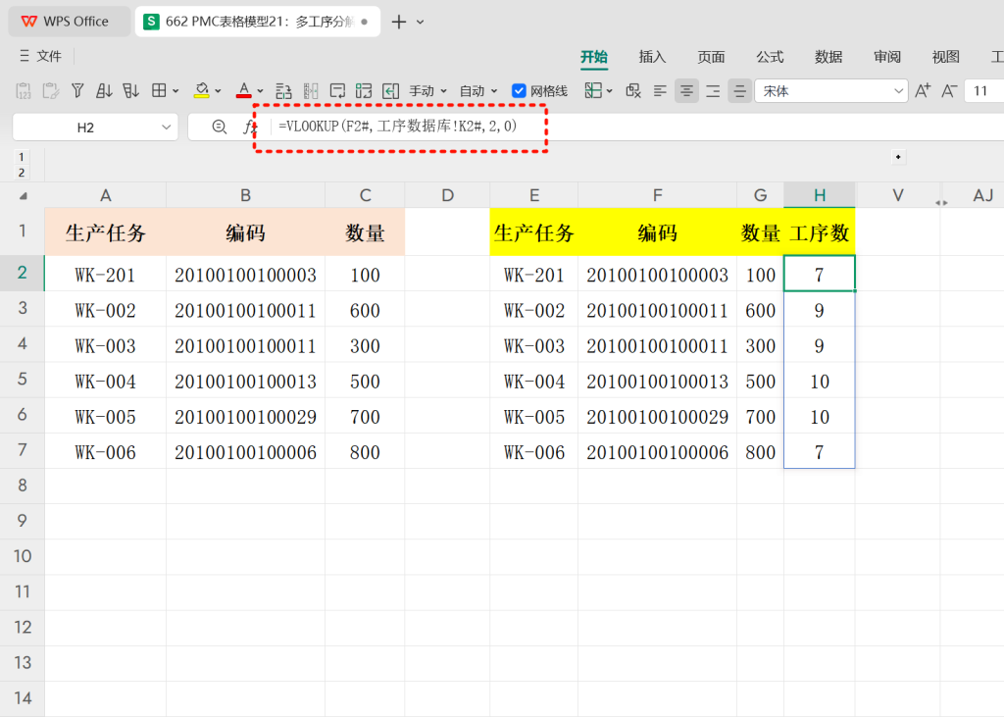Expand the font color dropdown arrow

(260, 91)
